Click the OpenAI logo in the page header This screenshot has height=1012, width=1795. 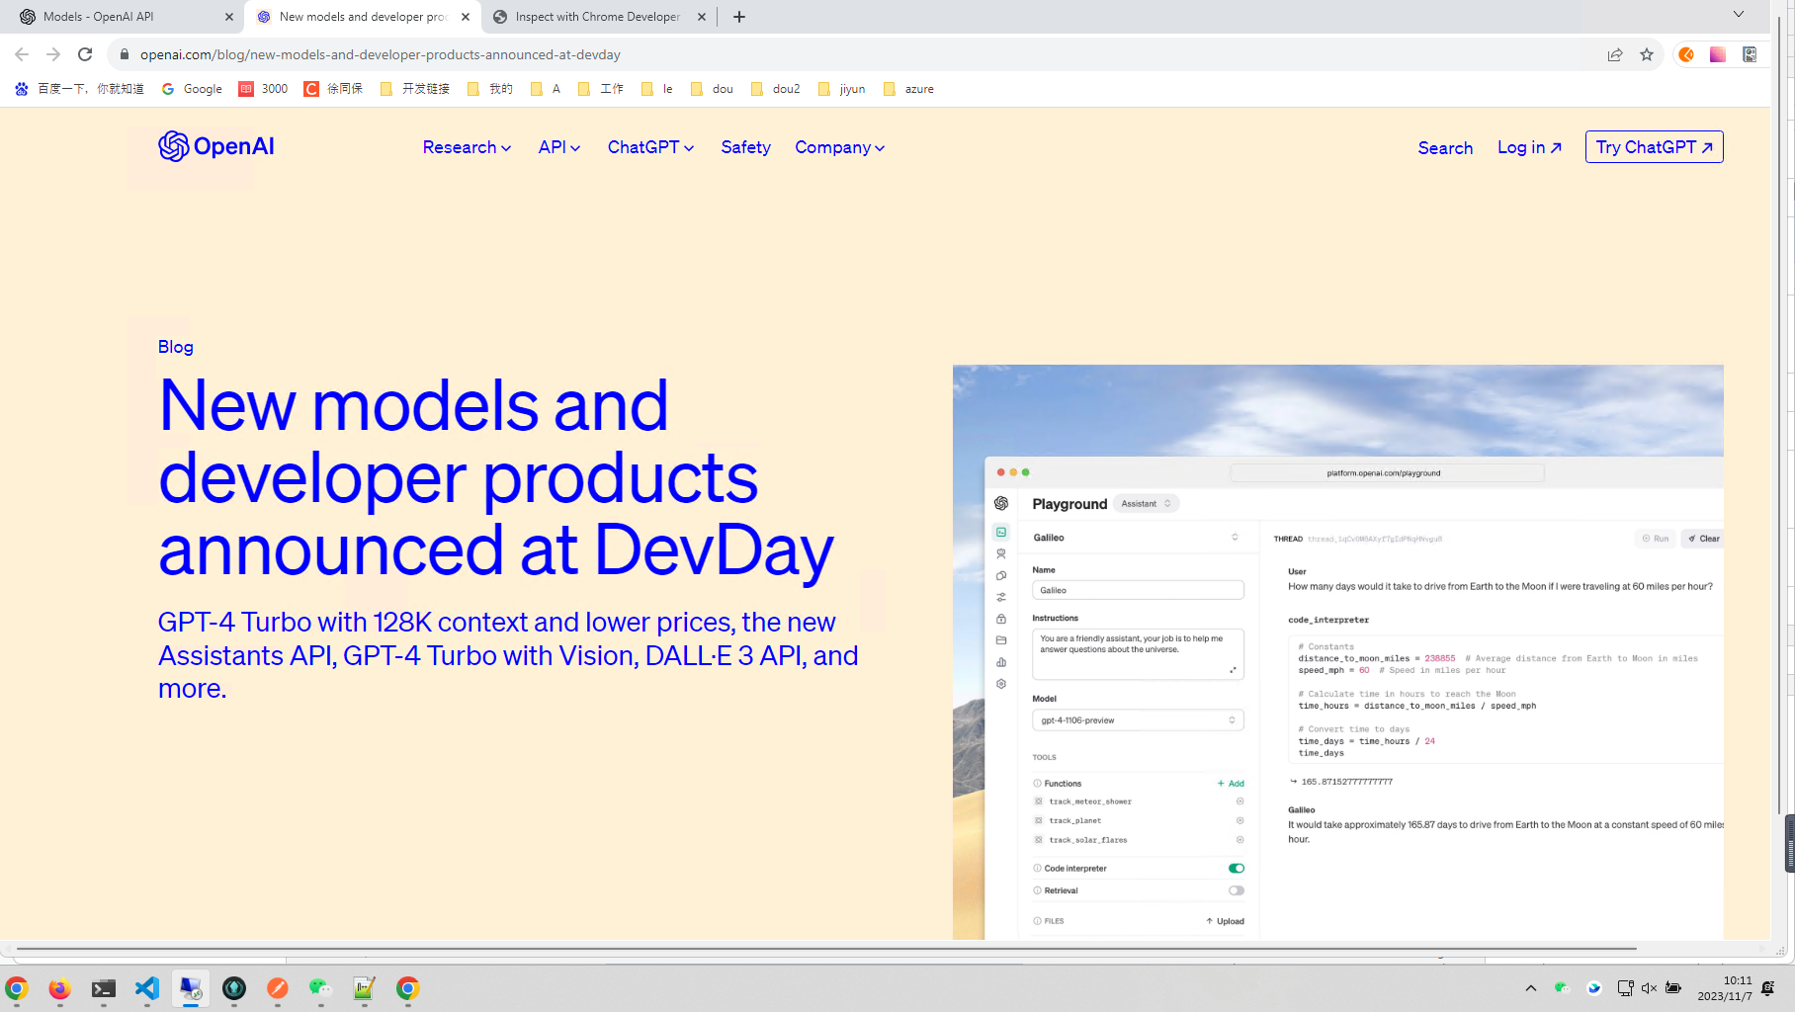tap(216, 146)
